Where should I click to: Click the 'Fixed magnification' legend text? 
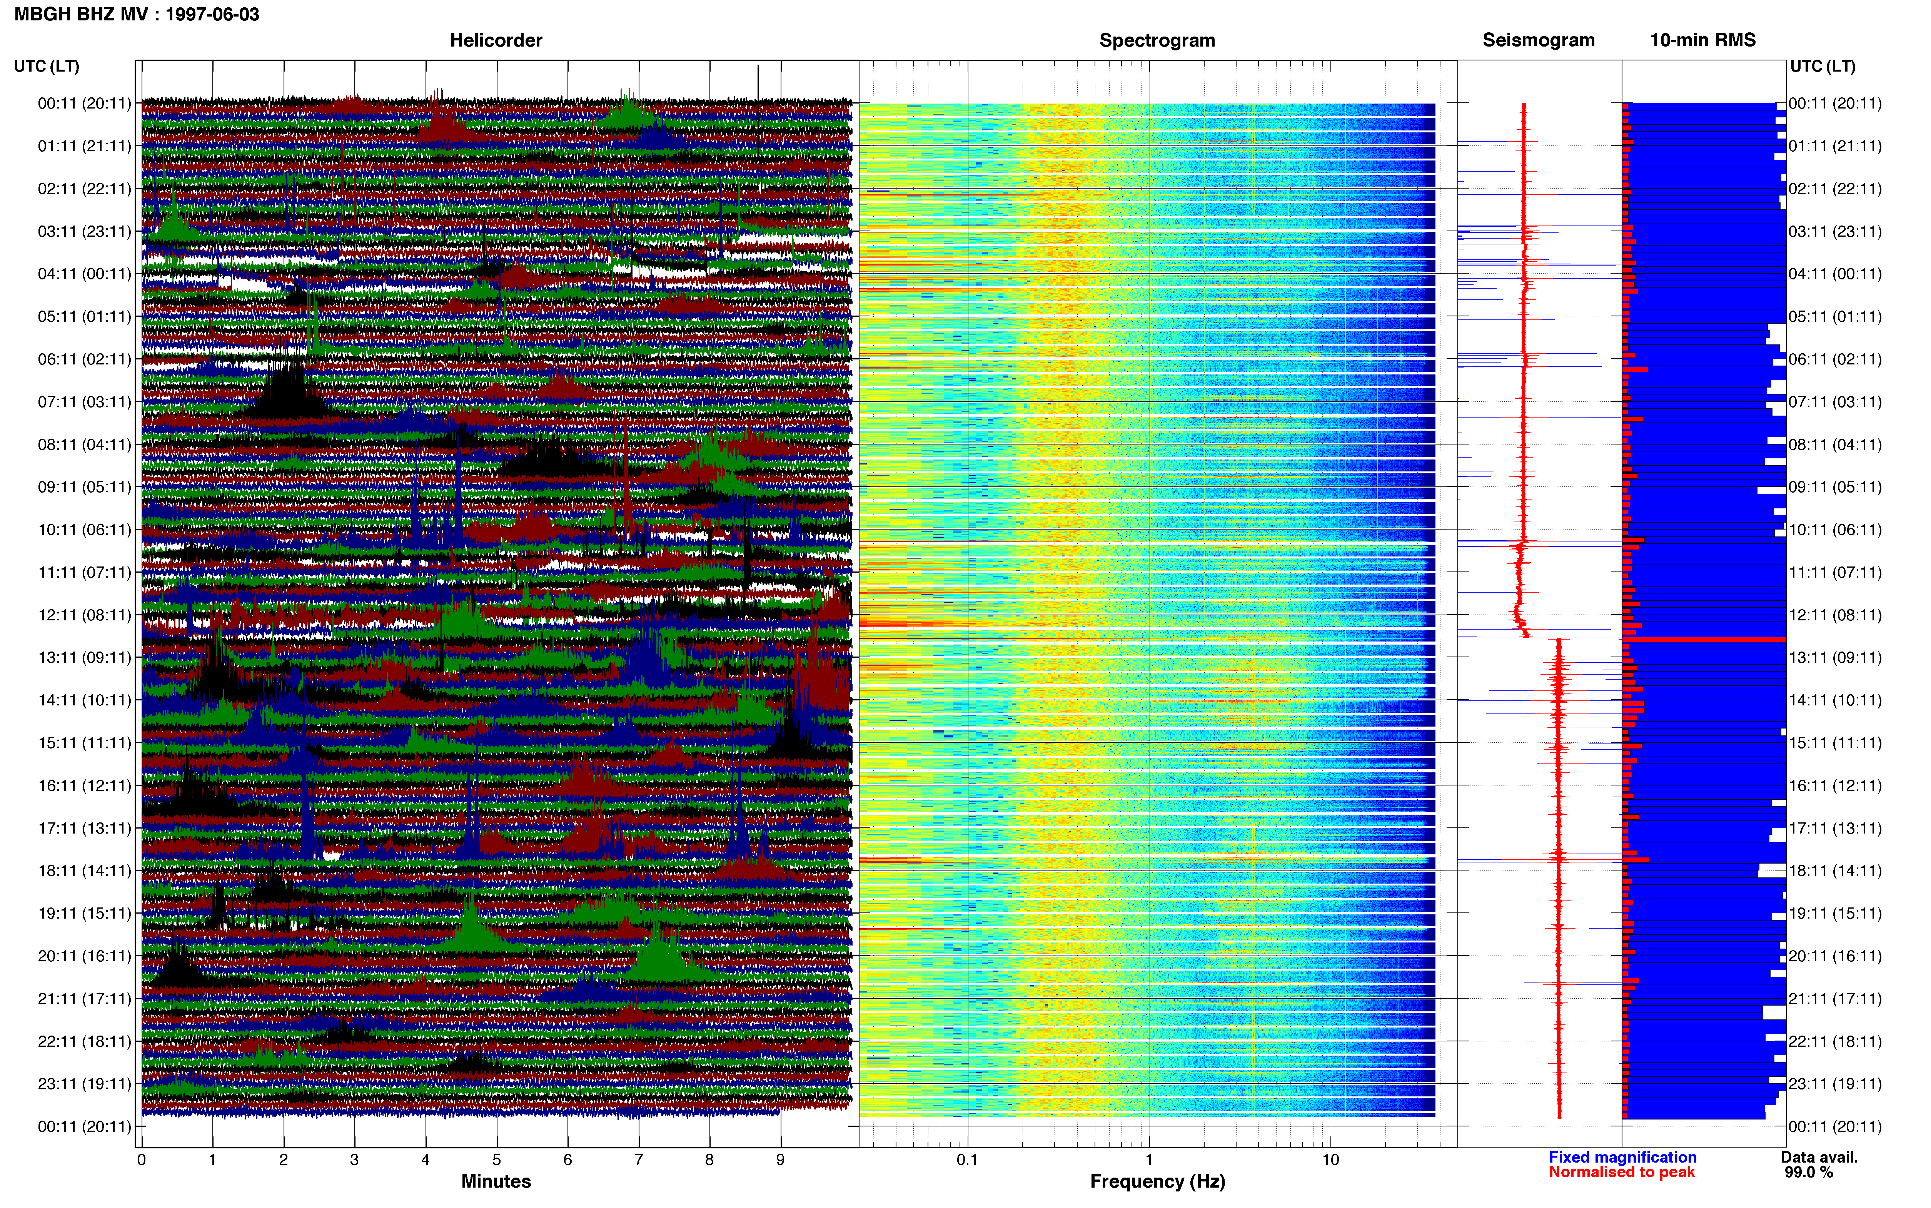click(1622, 1157)
